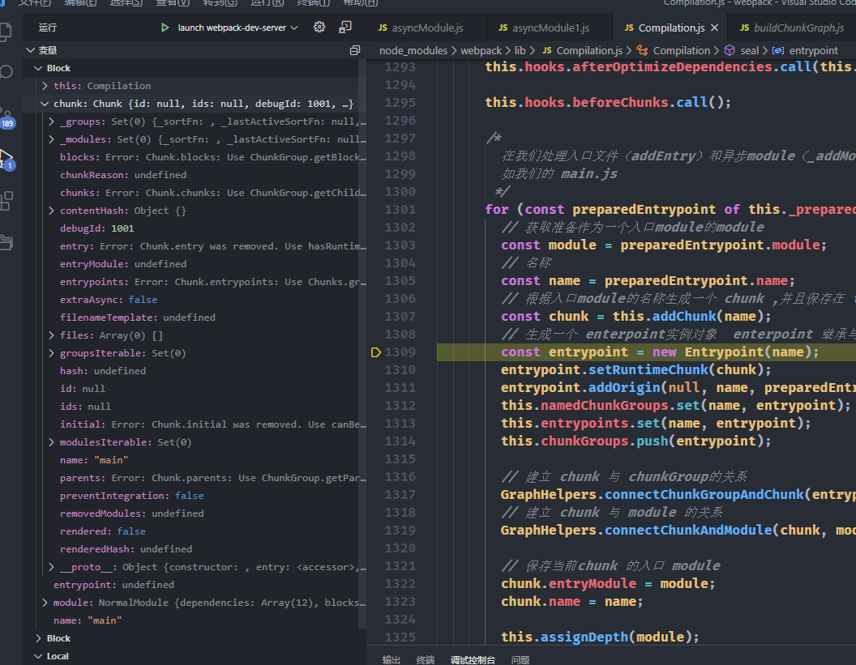Open the Extensions activity bar icon
Viewport: 856px width, 665px height.
6,201
